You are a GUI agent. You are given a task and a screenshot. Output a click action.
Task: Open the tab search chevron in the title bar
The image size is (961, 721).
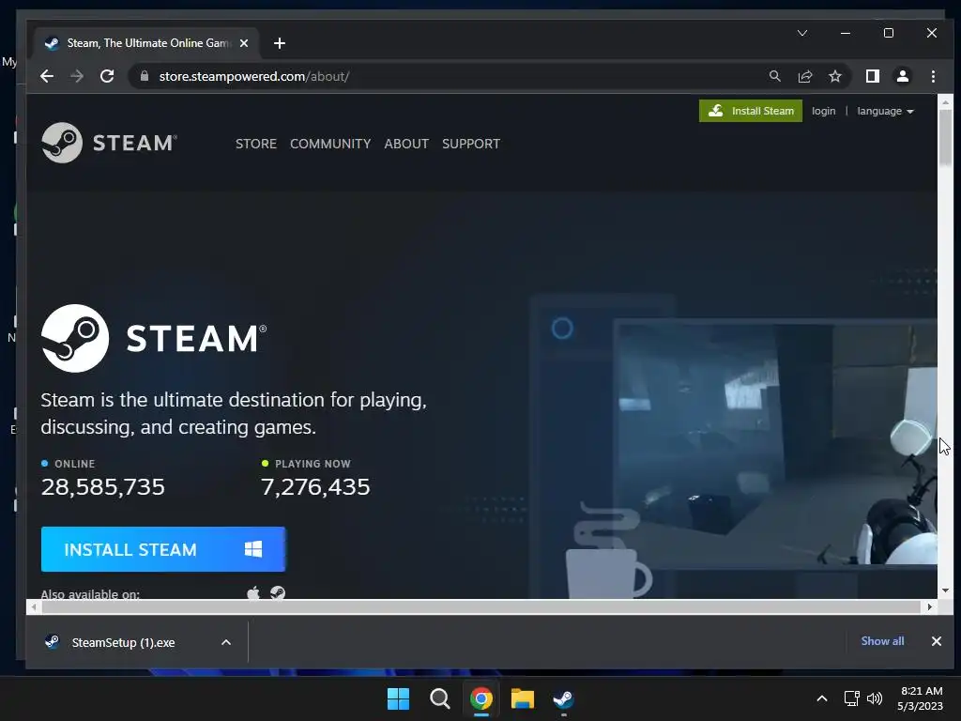coord(802,33)
